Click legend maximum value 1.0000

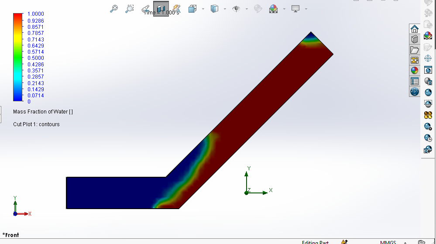[36, 14]
